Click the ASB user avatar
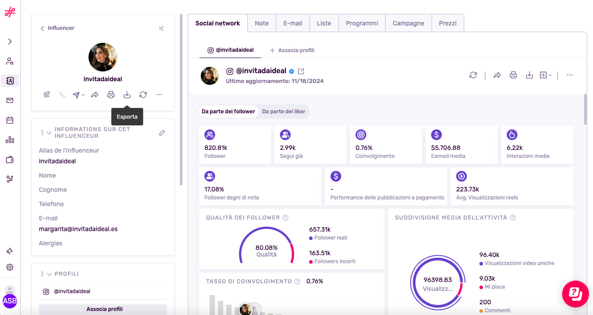This screenshot has height=315, width=593. 10,301
